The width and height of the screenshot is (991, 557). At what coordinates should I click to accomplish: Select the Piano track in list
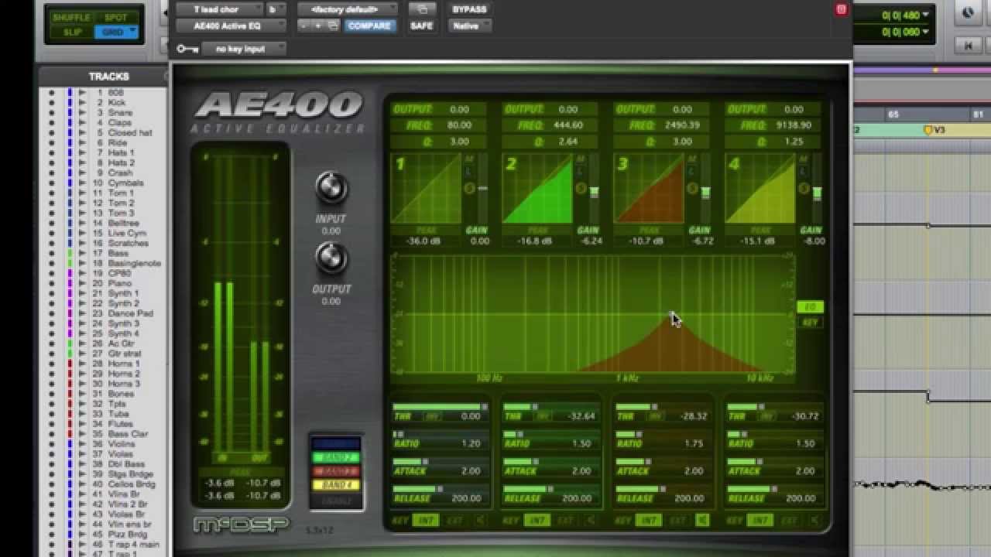(x=119, y=283)
